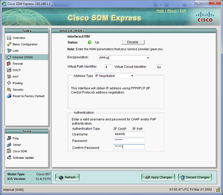Open the DHCP task
The height and width of the screenshot is (195, 223).
[x=17, y=70]
